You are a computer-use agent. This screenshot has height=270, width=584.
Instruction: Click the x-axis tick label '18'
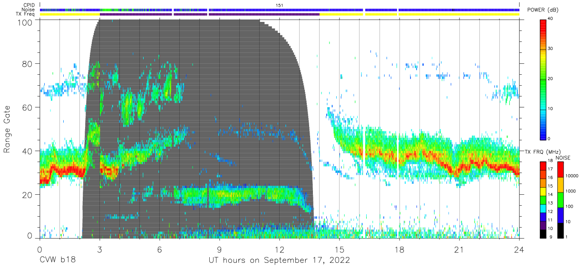click(x=399, y=249)
